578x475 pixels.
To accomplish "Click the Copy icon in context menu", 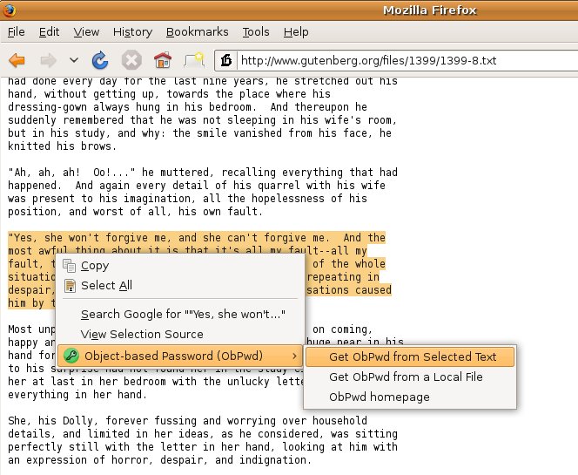I will click(70, 266).
